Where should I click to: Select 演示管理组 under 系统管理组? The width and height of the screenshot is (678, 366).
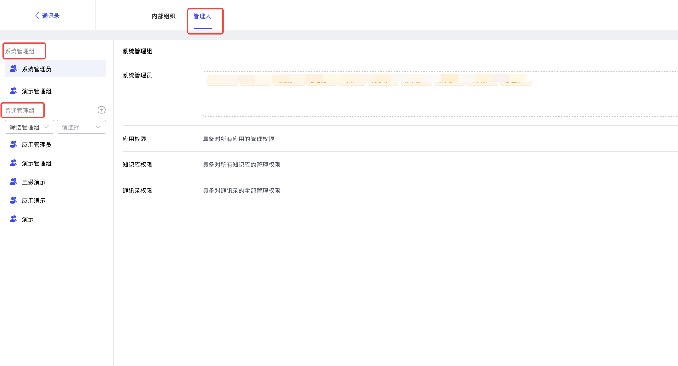pyautogui.click(x=37, y=91)
